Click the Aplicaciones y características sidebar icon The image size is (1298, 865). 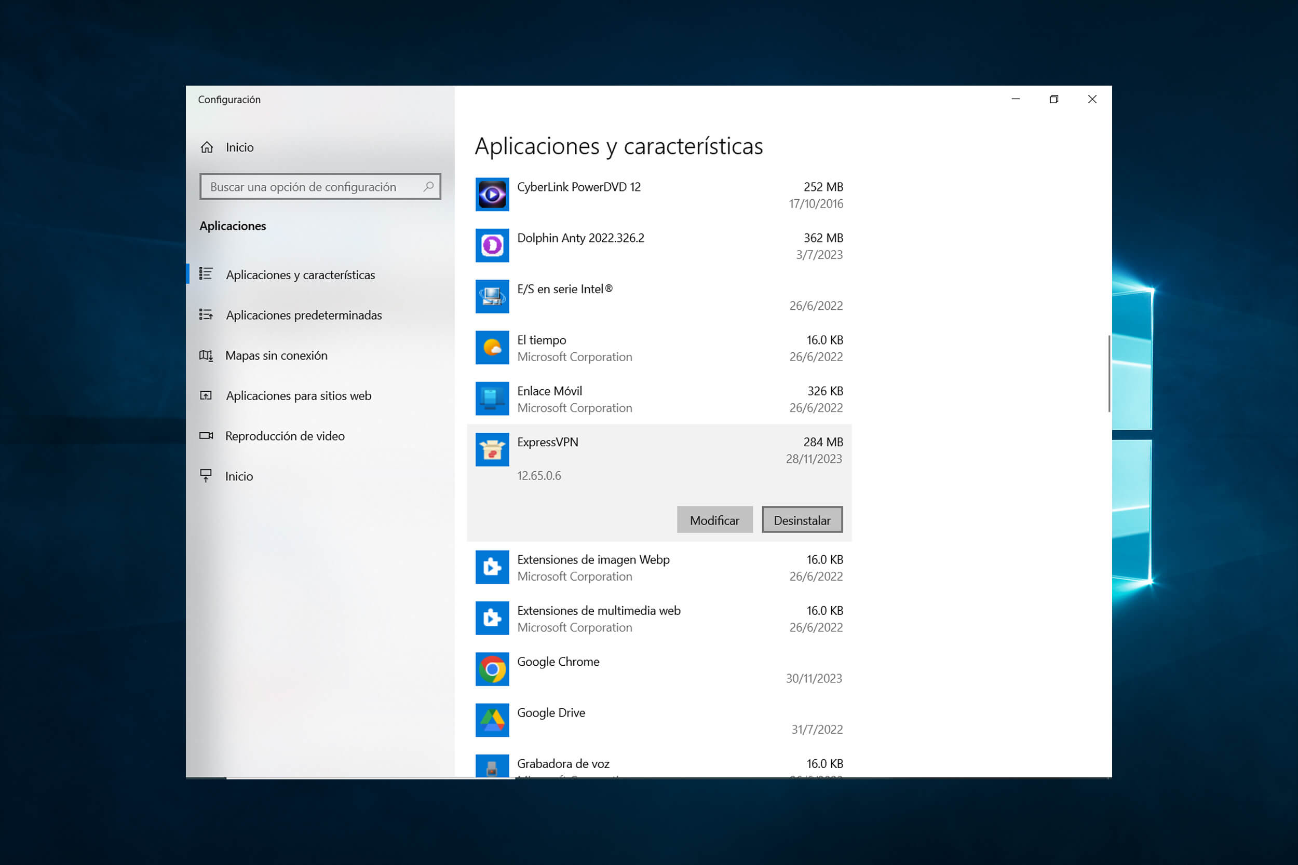(206, 273)
